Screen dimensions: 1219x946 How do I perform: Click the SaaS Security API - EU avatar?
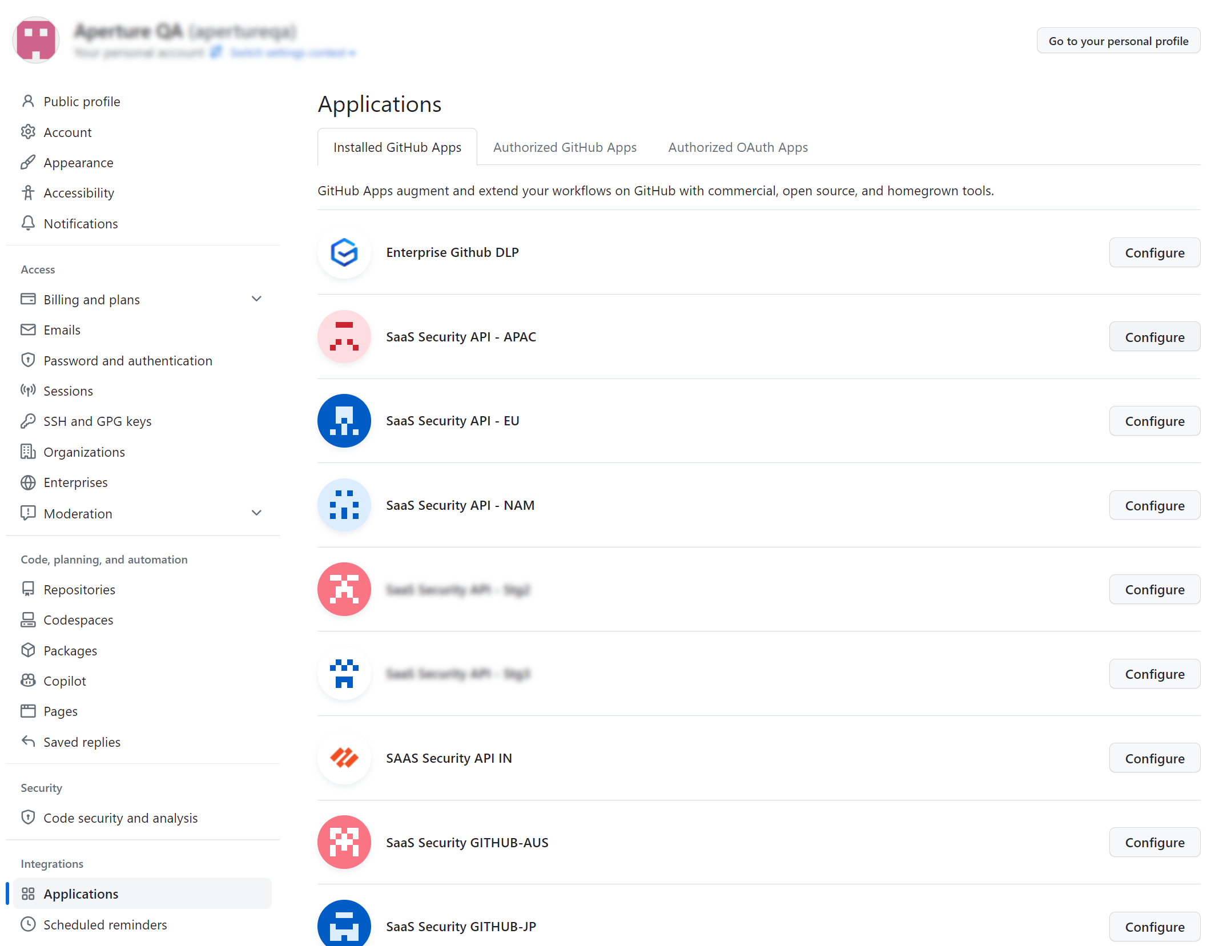coord(344,421)
